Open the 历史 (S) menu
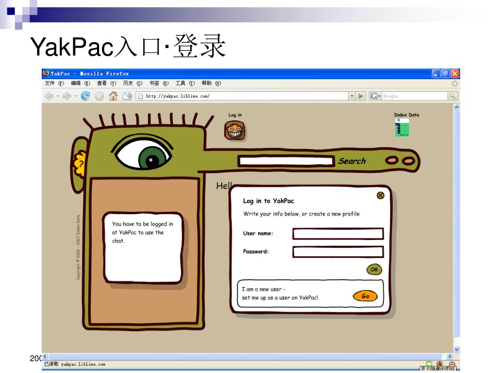Viewport: 497px width, 373px height. point(133,83)
